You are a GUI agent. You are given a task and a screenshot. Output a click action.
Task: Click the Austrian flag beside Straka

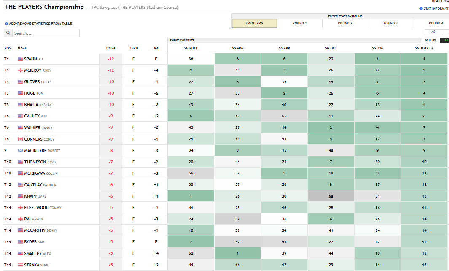pyautogui.click(x=20, y=265)
